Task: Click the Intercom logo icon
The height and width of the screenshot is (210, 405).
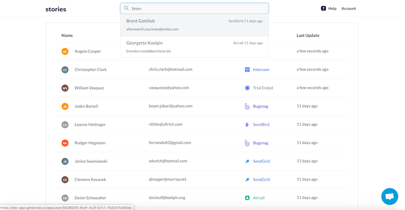Action: [x=247, y=69]
